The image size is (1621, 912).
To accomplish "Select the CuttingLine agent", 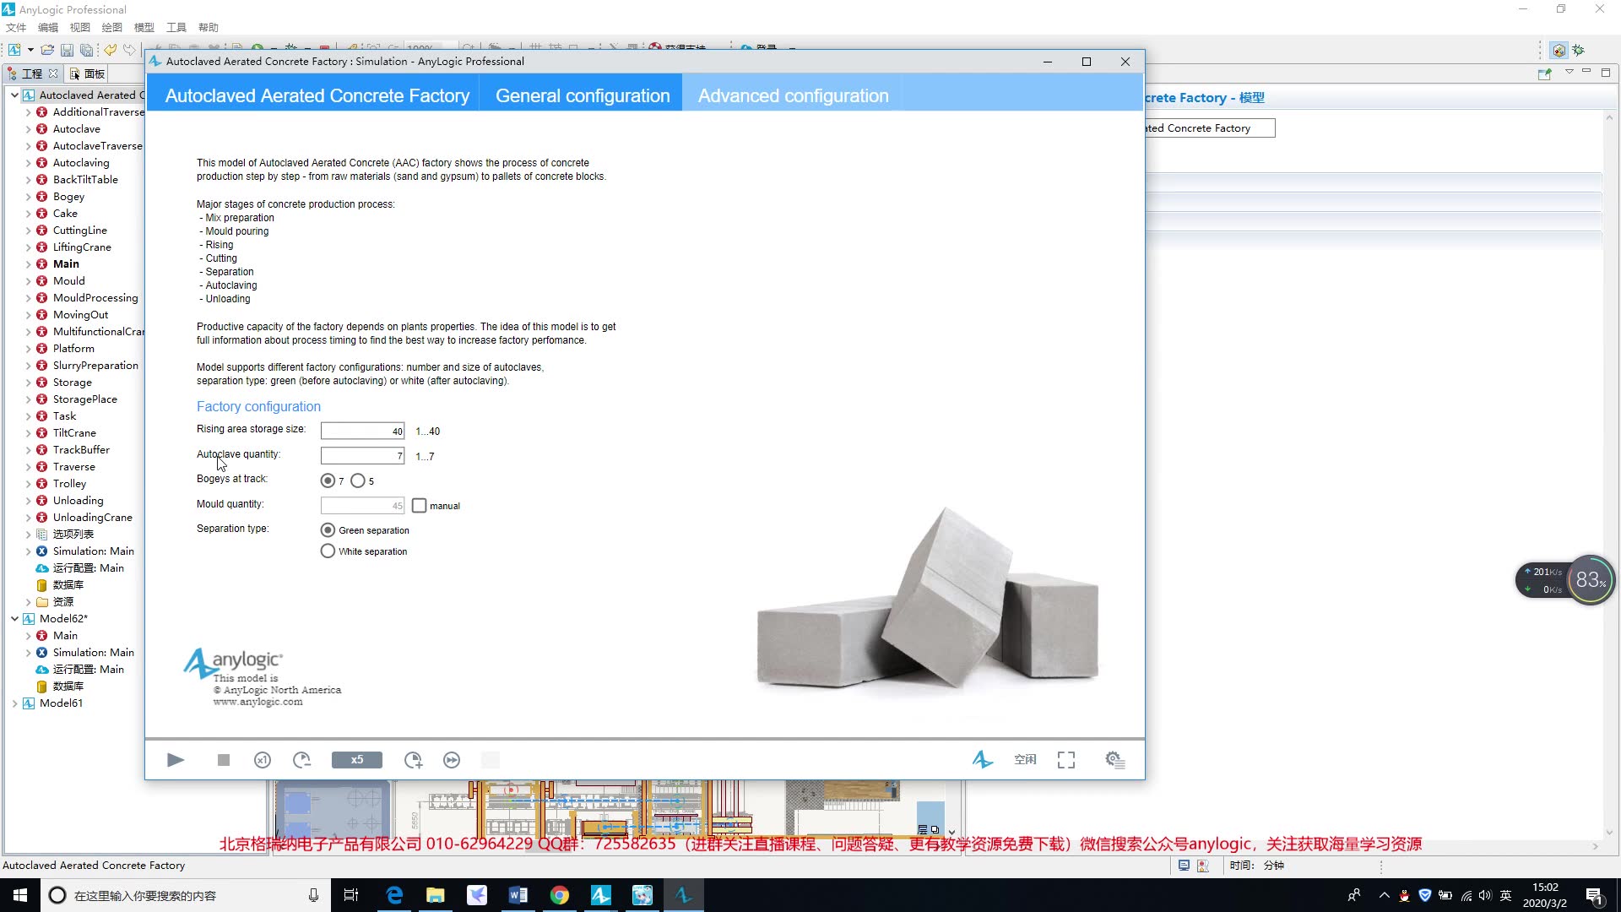I will pos(79,231).
